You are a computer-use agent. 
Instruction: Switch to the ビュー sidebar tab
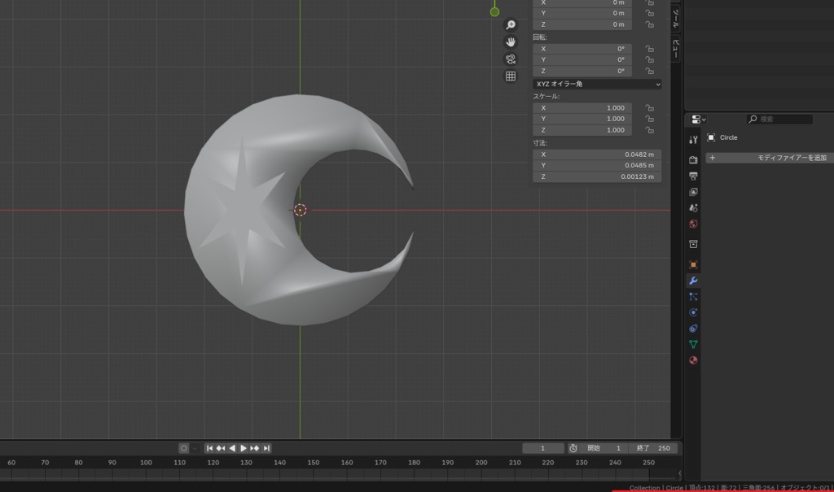coord(675,49)
